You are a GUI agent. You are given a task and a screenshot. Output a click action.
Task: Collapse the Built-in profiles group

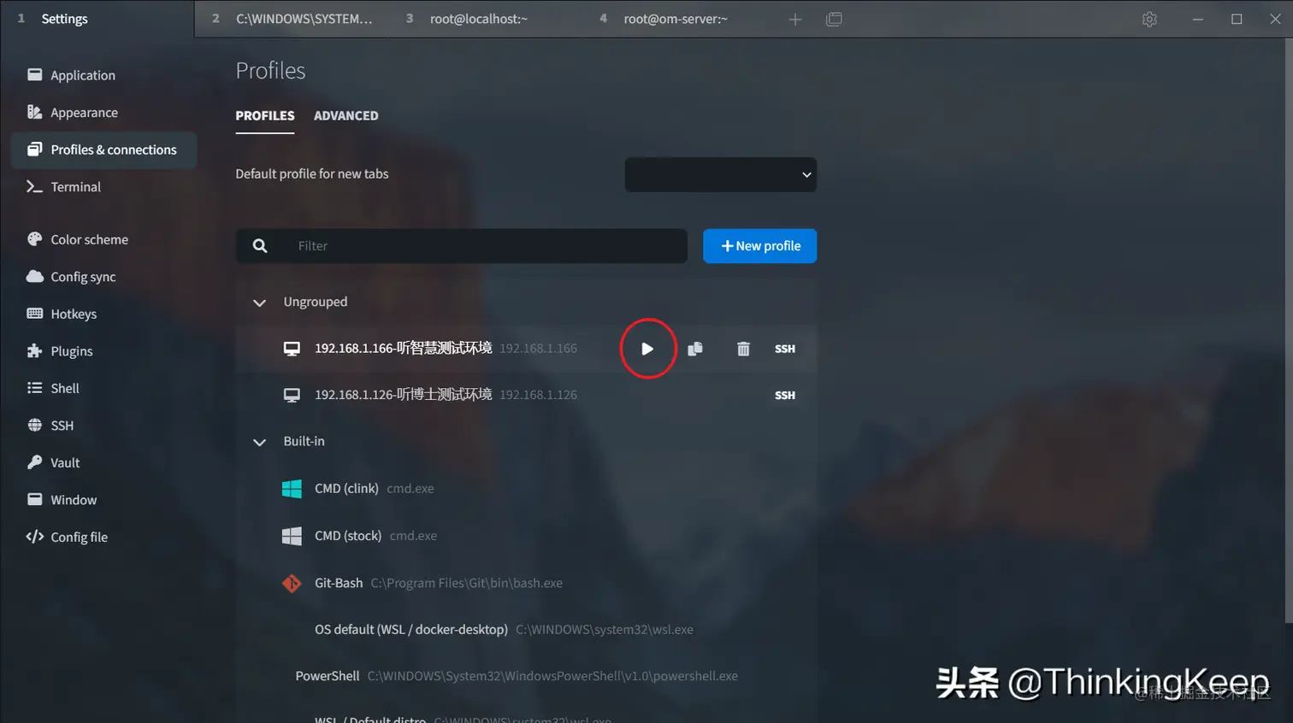coord(259,442)
